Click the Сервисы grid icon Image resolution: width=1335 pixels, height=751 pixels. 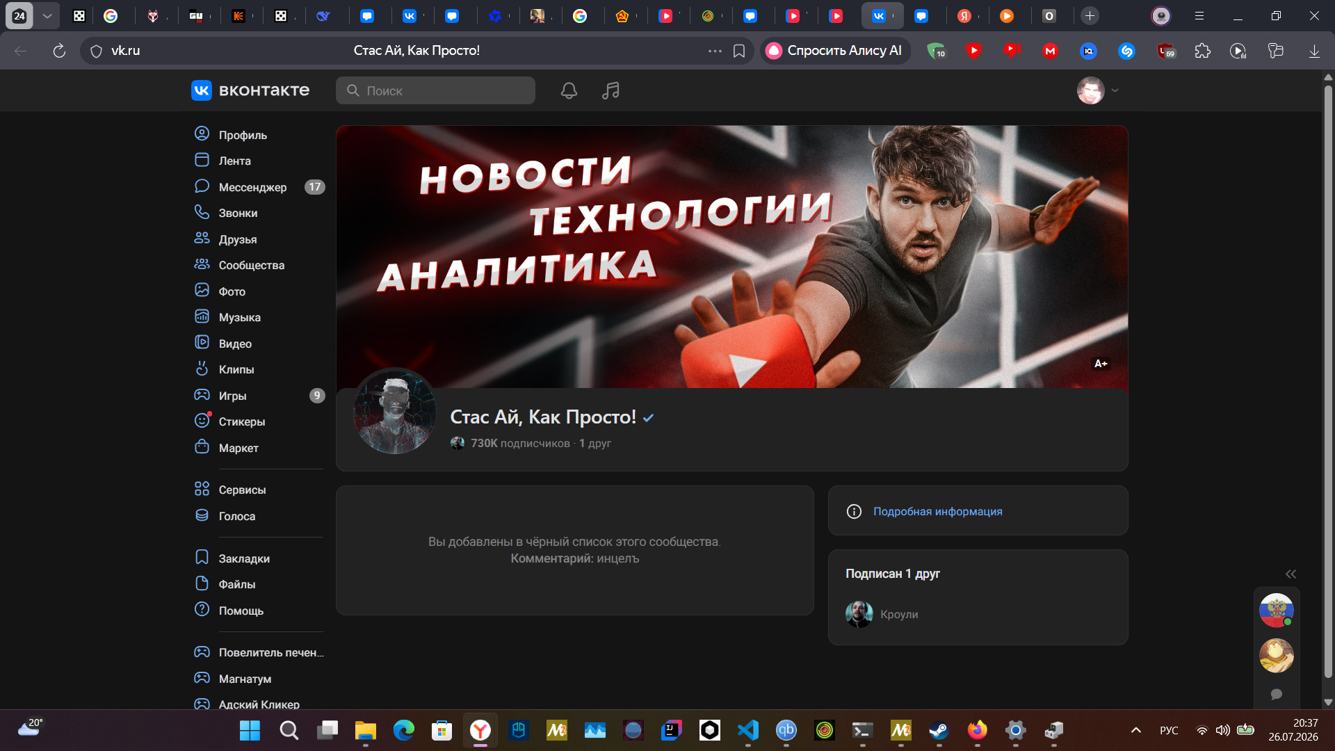tap(202, 489)
